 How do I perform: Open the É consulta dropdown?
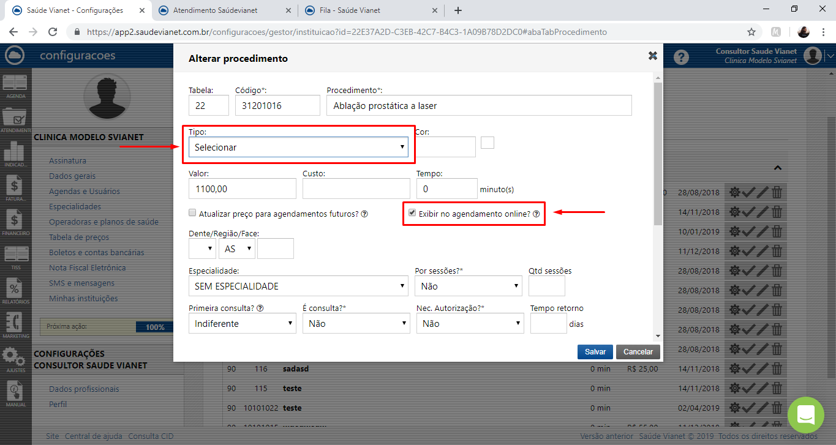pyautogui.click(x=356, y=323)
